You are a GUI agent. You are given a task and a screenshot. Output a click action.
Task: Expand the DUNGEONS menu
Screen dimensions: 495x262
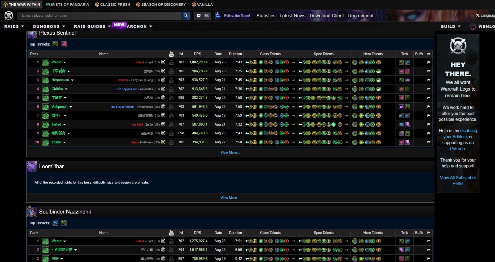click(49, 26)
